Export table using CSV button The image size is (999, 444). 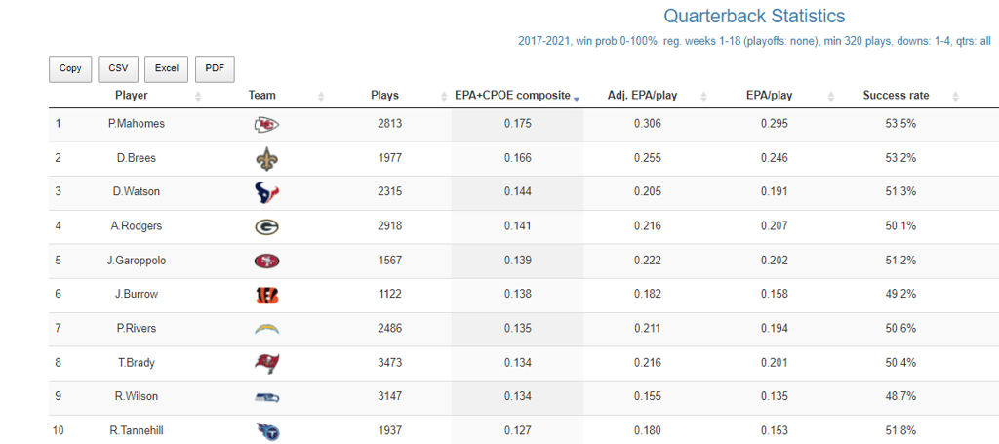(118, 68)
